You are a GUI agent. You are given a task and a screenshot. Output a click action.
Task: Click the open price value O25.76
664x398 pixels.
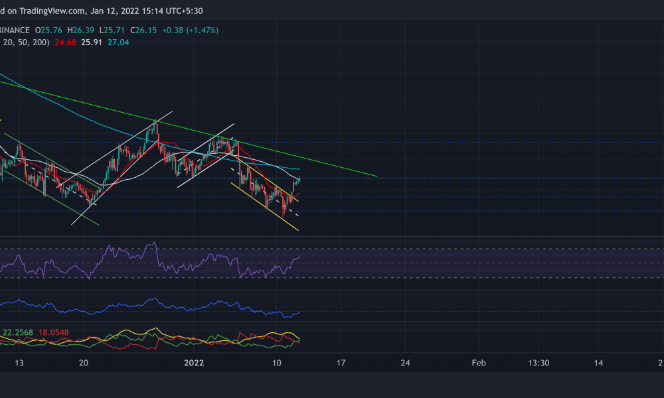pos(48,31)
